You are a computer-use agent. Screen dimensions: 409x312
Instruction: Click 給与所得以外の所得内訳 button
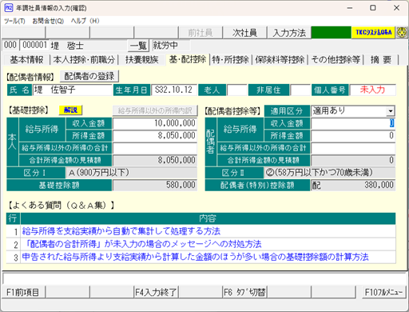(155, 110)
